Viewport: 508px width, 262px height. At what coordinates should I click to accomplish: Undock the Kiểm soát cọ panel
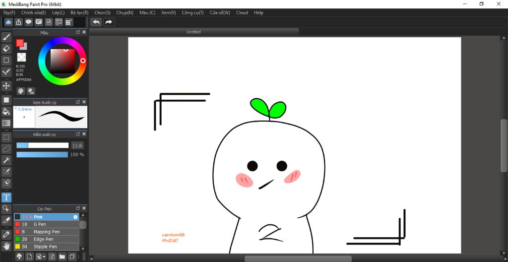coord(78,134)
